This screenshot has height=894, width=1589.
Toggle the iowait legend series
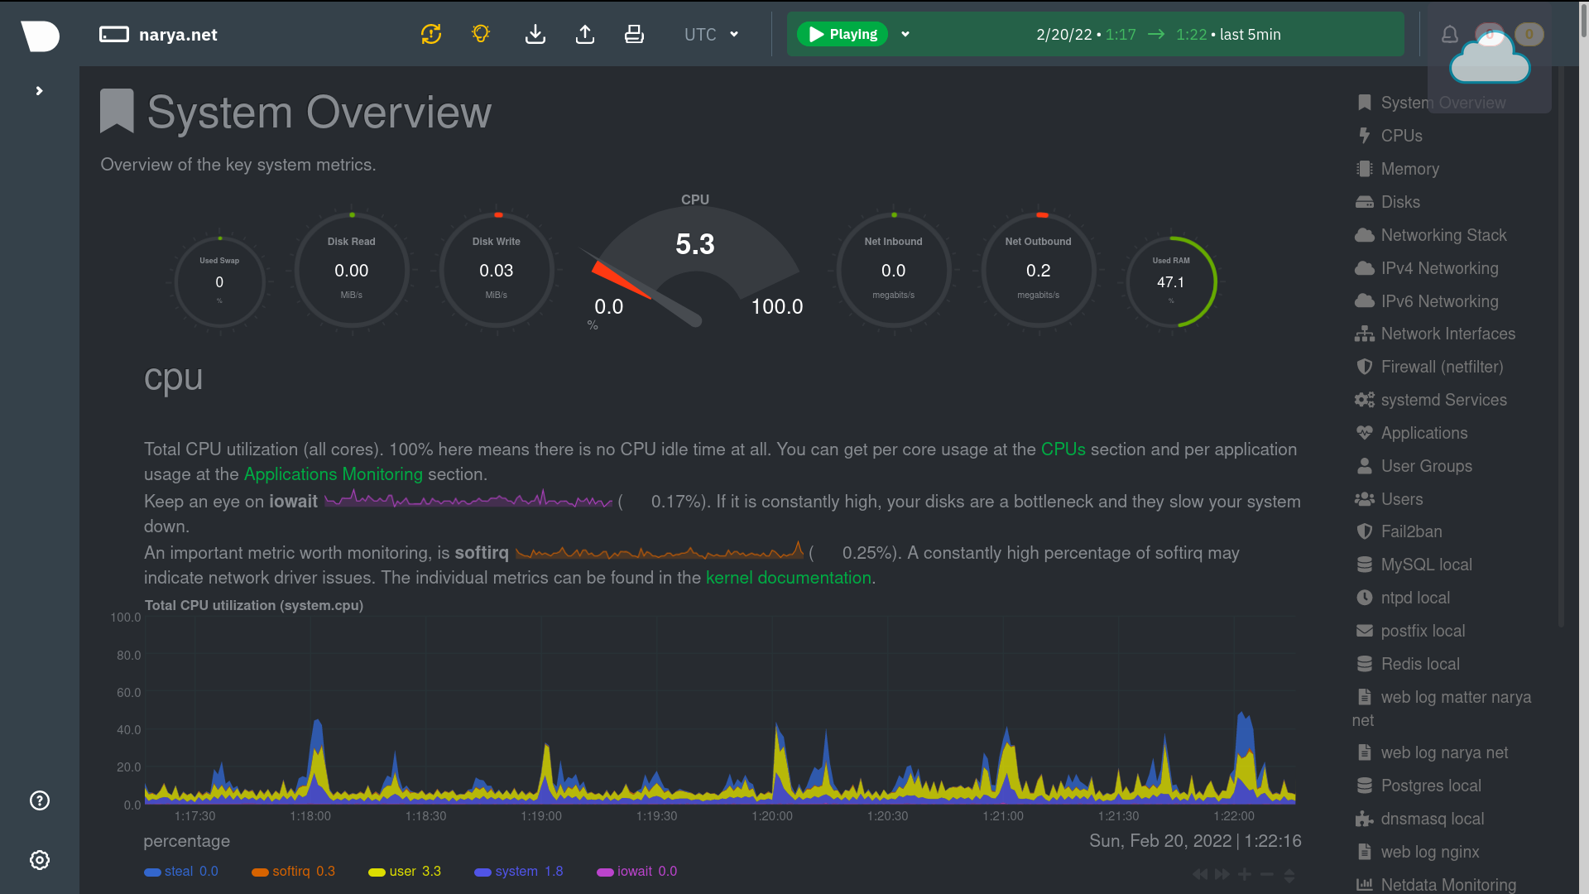[x=635, y=872]
